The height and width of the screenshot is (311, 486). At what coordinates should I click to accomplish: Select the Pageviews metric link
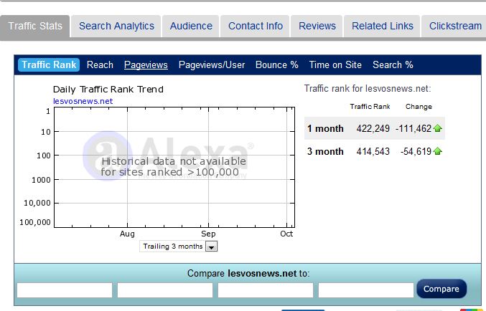pos(146,65)
